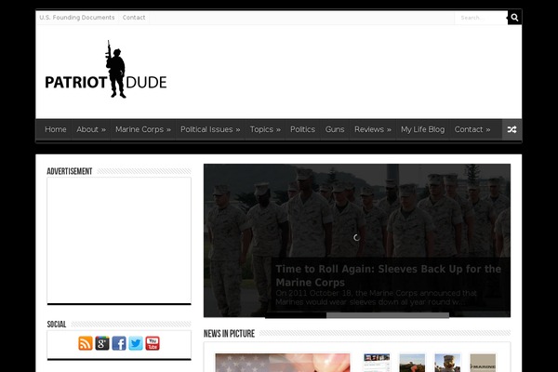Expand the Topics menu
Viewport: 558px width, 372px height.
tap(265, 129)
